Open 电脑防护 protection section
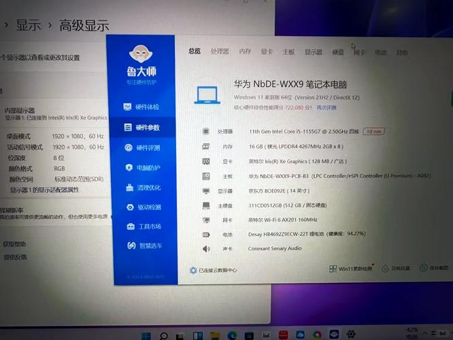 143,167
